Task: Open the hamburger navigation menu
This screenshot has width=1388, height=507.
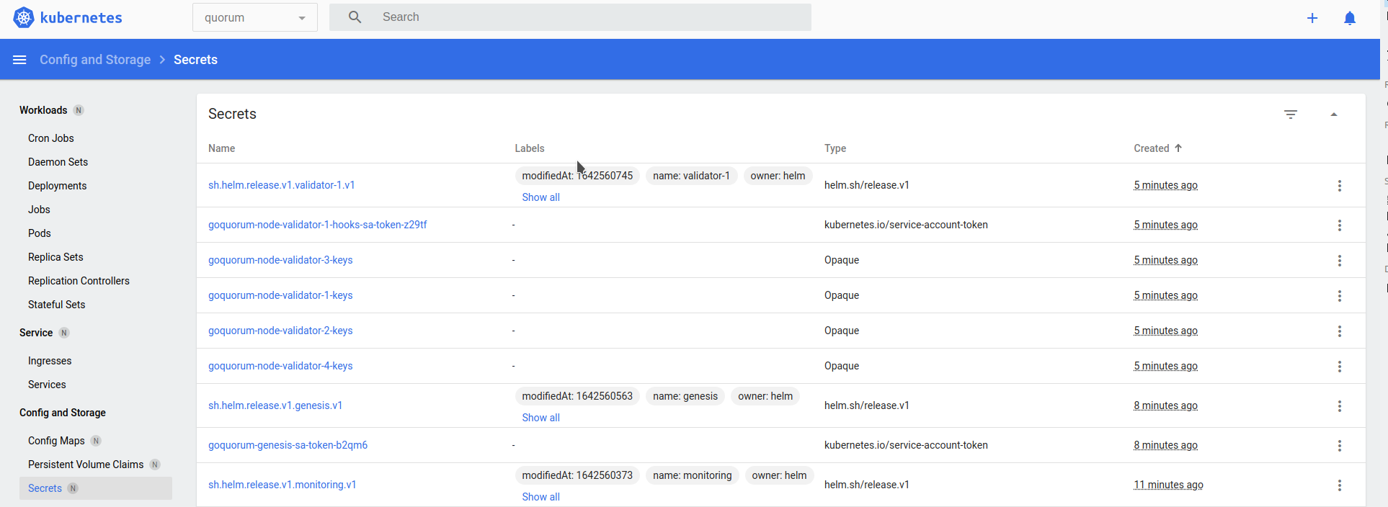Action: click(x=19, y=60)
